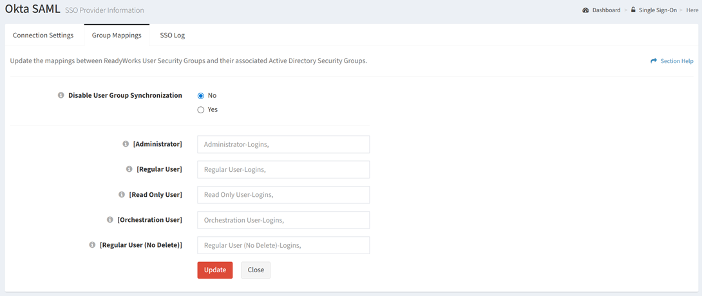Click the [Read Only User] label text

[155, 194]
